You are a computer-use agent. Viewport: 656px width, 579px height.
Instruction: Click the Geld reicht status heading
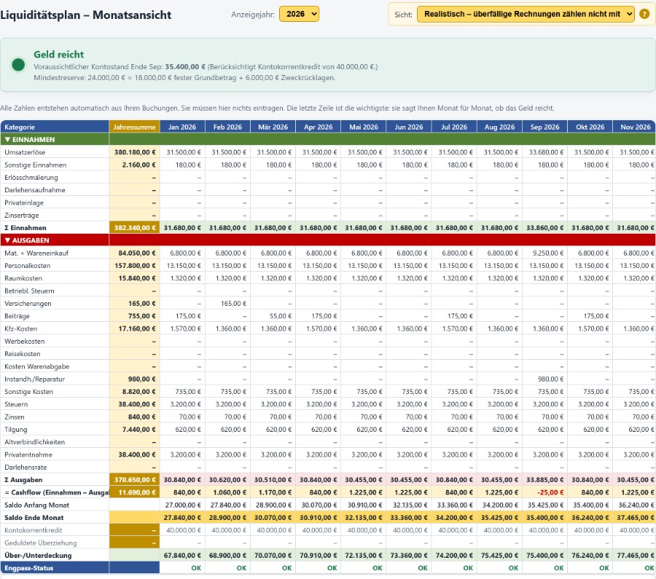coord(58,55)
